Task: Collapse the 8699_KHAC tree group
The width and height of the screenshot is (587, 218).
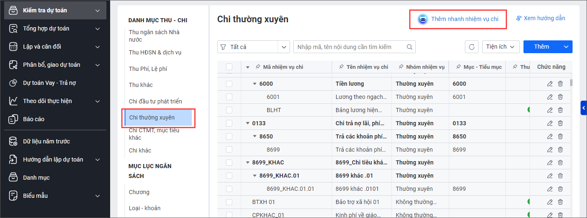Action: 248,163
